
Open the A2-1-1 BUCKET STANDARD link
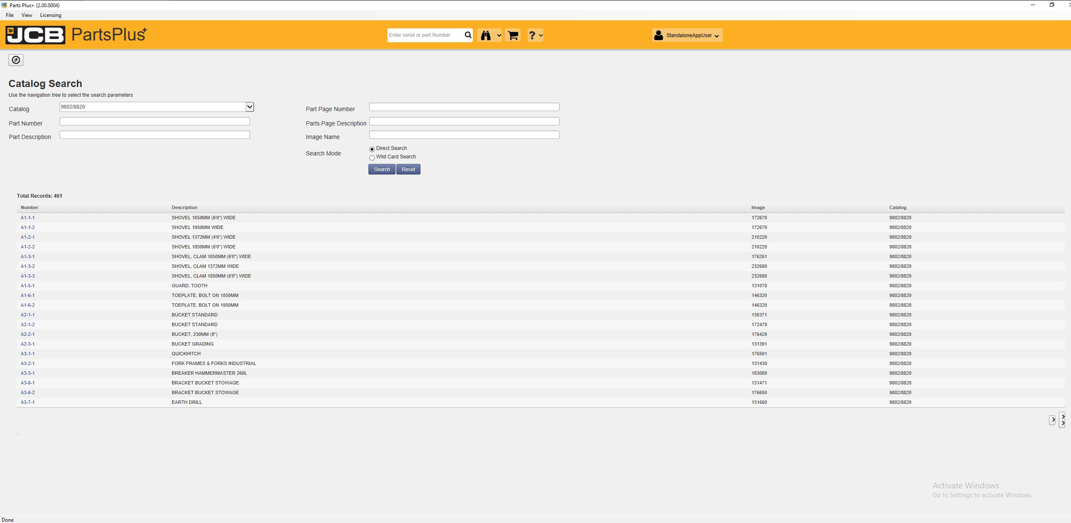[x=27, y=315]
